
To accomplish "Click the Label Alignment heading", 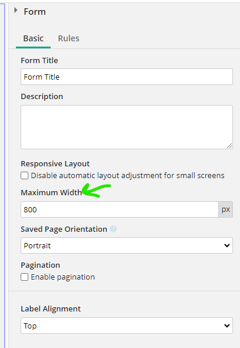I will pos(51,308).
